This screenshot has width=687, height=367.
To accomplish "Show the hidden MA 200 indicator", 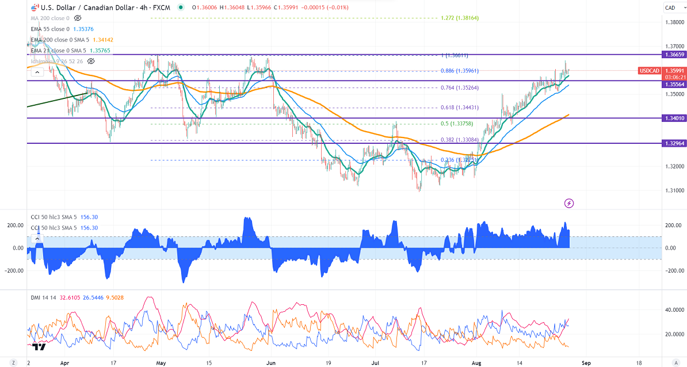I will click(x=78, y=18).
